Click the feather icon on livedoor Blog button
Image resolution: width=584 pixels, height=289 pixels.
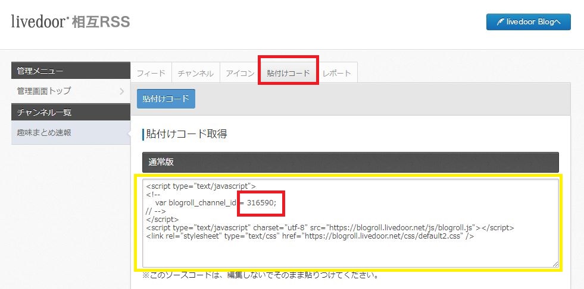pos(500,22)
